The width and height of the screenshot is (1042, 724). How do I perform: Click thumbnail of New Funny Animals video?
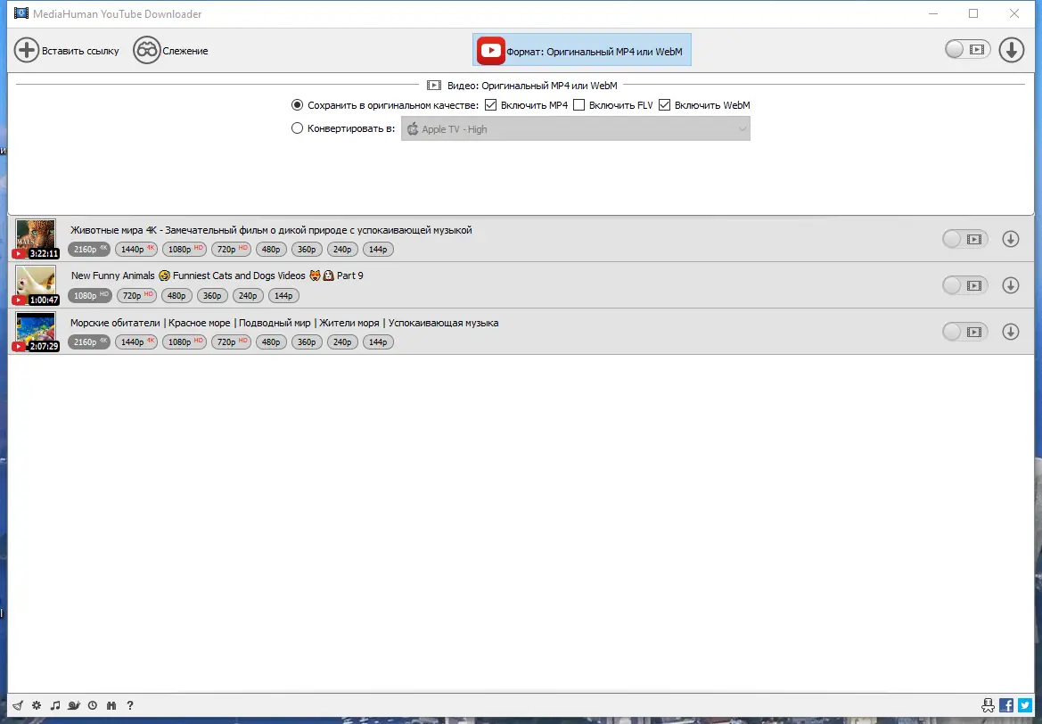36,285
